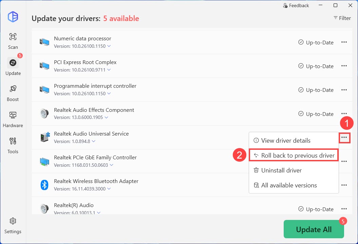Image resolution: width=358 pixels, height=244 pixels.
Task: Click the Update All button
Action: click(314, 229)
